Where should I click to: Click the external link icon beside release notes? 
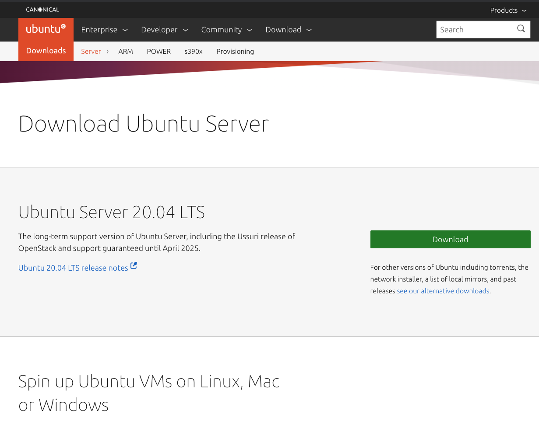click(x=133, y=265)
